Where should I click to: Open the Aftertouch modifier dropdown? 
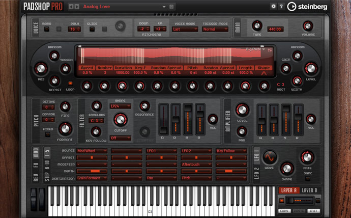[x=196, y=165]
